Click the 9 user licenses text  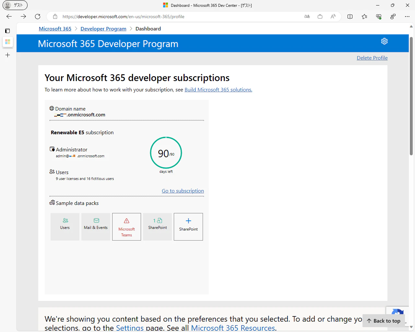(85, 179)
